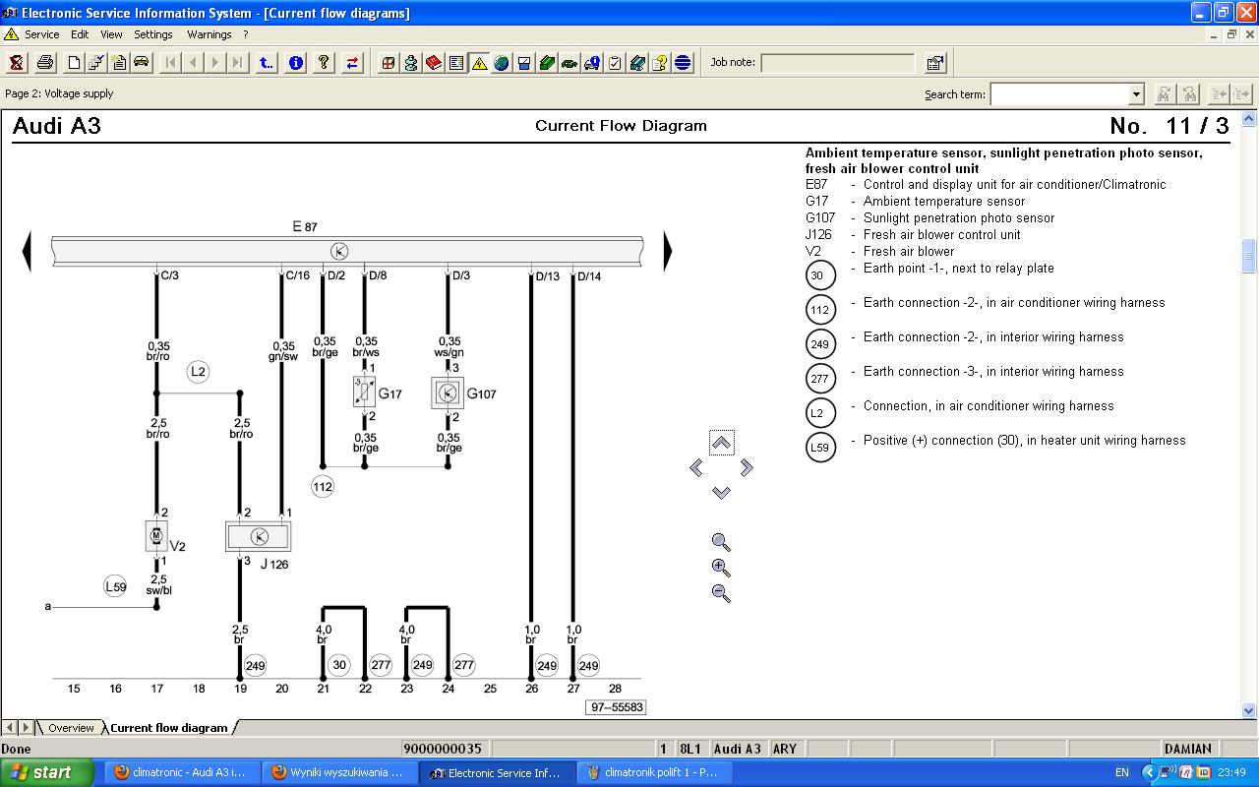Click the Windows start button
1259x787 pixels.
[47, 772]
